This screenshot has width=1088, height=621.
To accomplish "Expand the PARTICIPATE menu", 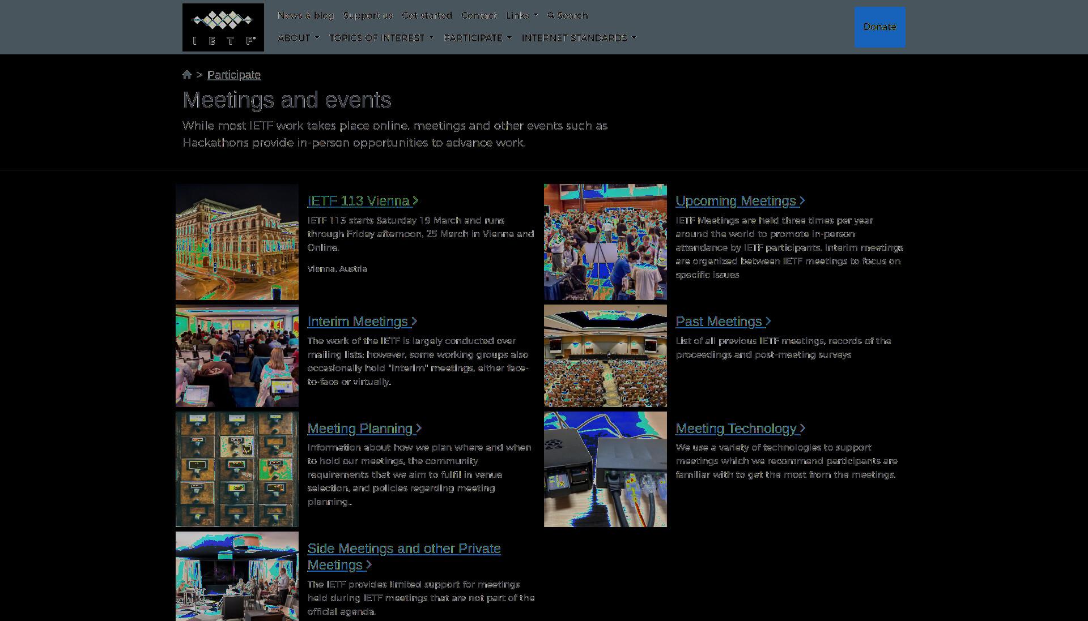I will 478,38.
